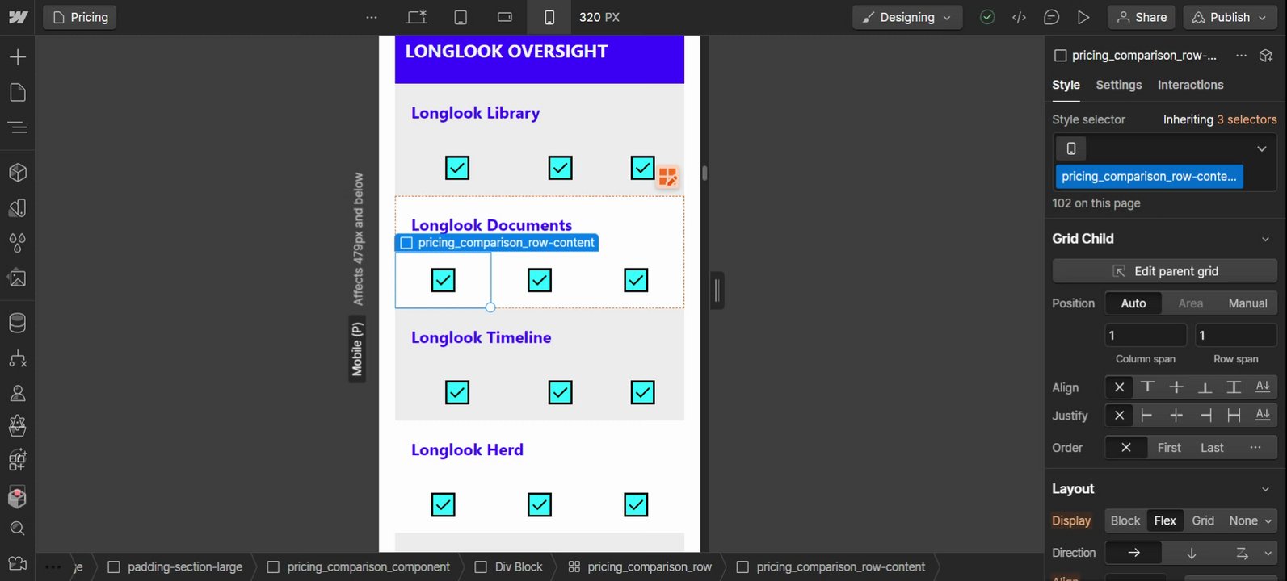
Task: Open the Apps icon in left sidebar
Action: (x=17, y=460)
